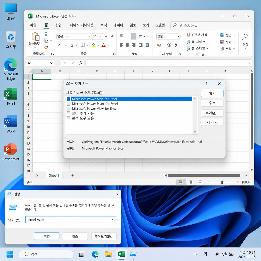Check Microsoft Power Pivot for Excel
This screenshot has width=261, height=261.
(68, 104)
